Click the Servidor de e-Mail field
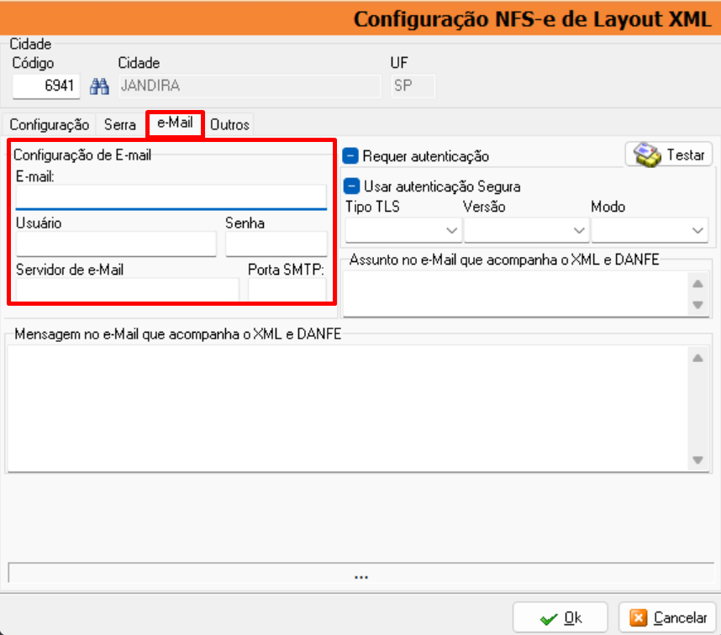The width and height of the screenshot is (721, 635). [x=128, y=290]
